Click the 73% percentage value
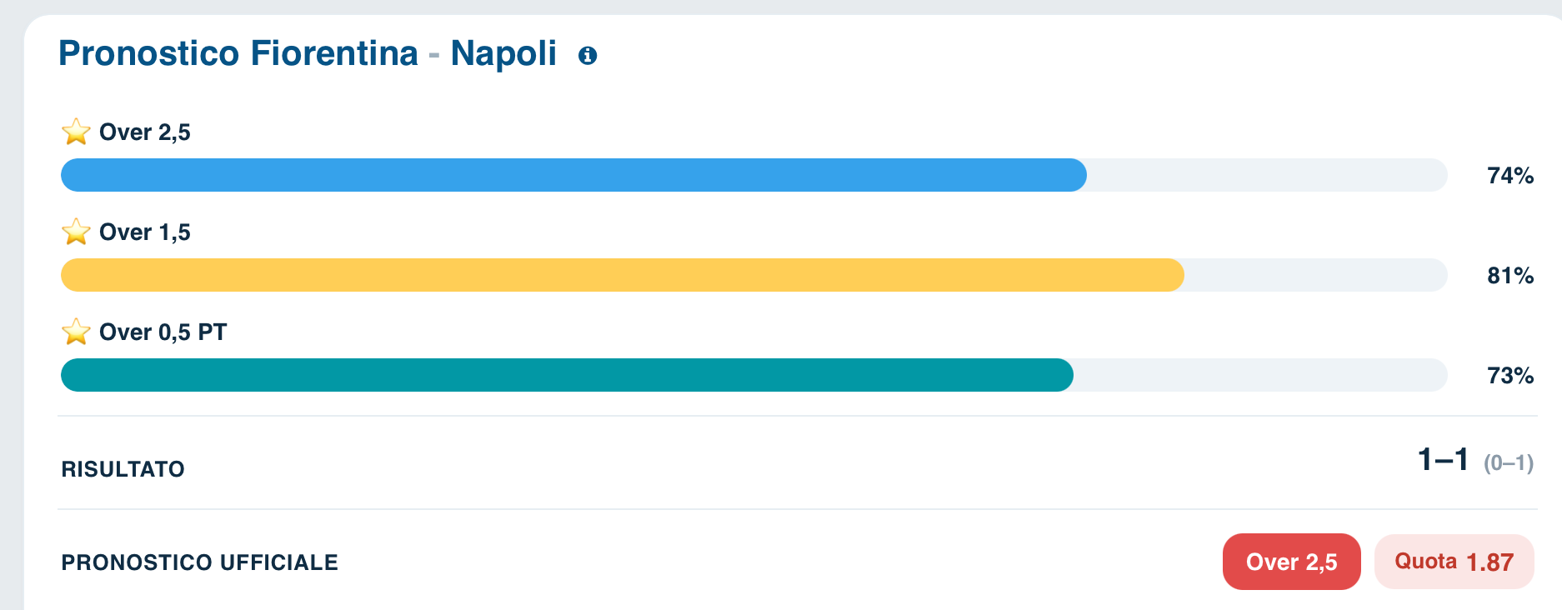 pyautogui.click(x=1510, y=376)
